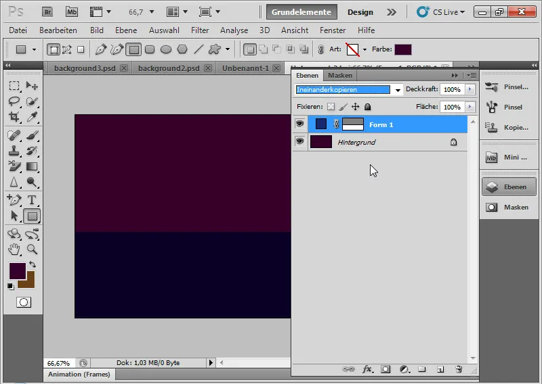The height and width of the screenshot is (384, 542).
Task: Toggle style link icon in options bar
Action: 320,49
